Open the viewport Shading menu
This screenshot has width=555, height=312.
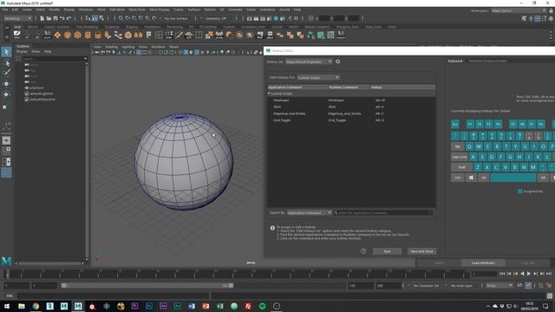click(x=112, y=47)
